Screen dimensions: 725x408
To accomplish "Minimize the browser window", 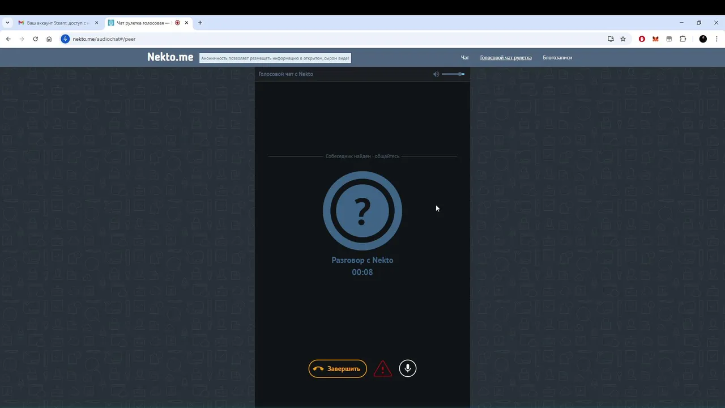I will (681, 23).
